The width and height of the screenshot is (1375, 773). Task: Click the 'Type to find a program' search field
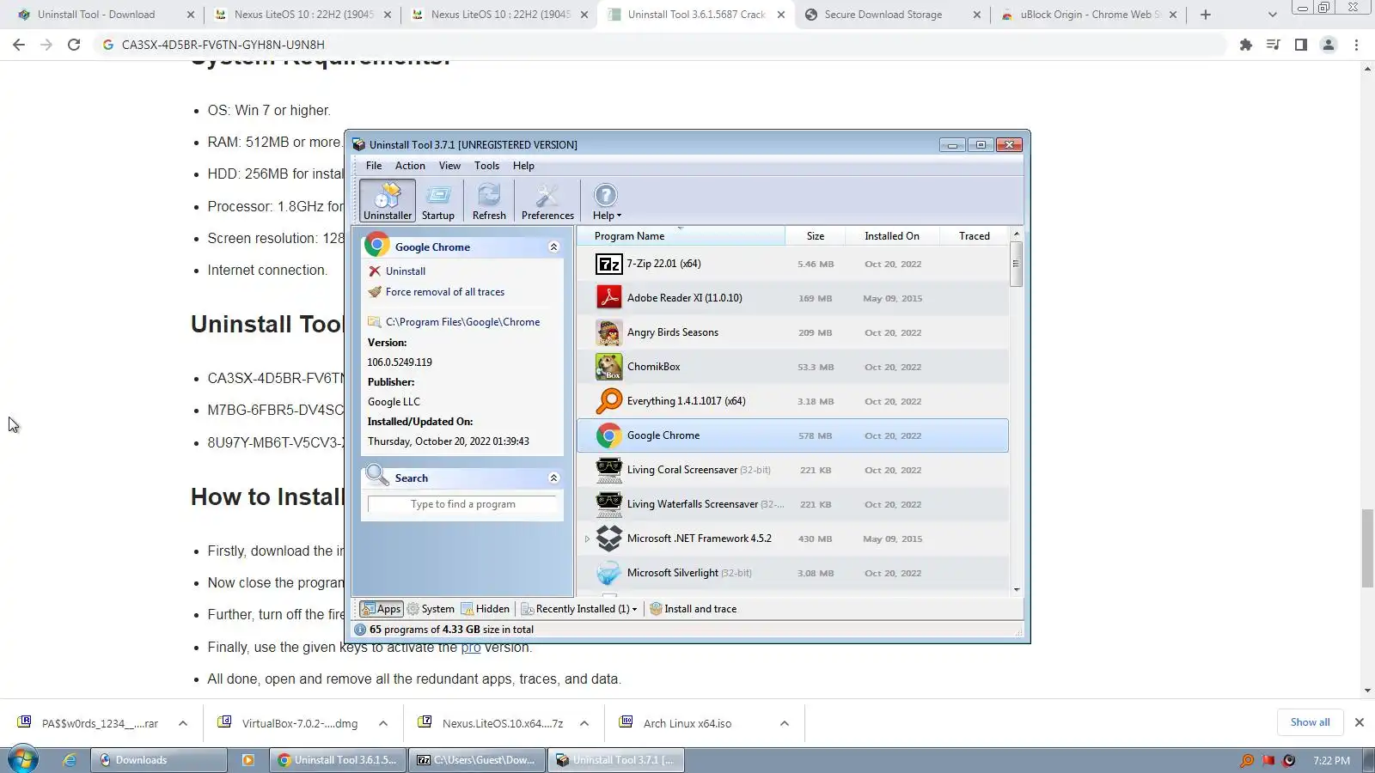pyautogui.click(x=463, y=504)
